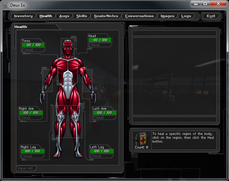This screenshot has height=181, width=229.
Task: Open the Skills screen
Action: tap(82, 16)
